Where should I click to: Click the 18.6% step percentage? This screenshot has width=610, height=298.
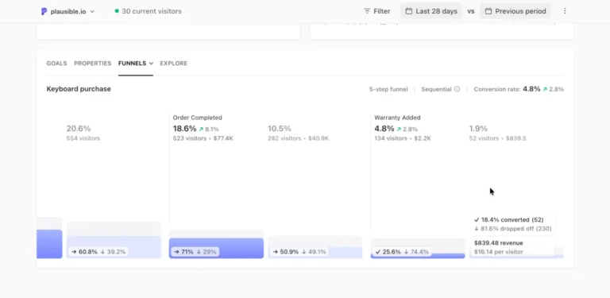[x=185, y=129]
